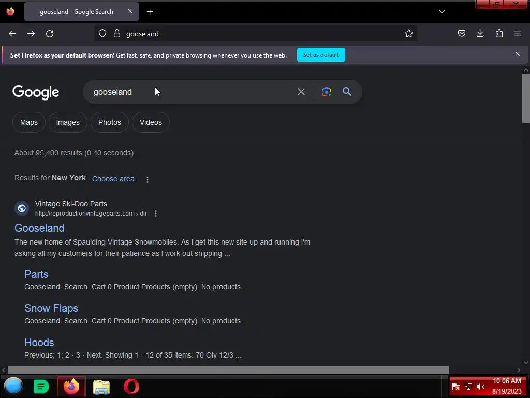Open location results three-dot options
Image resolution: width=530 pixels, height=398 pixels.
148,180
